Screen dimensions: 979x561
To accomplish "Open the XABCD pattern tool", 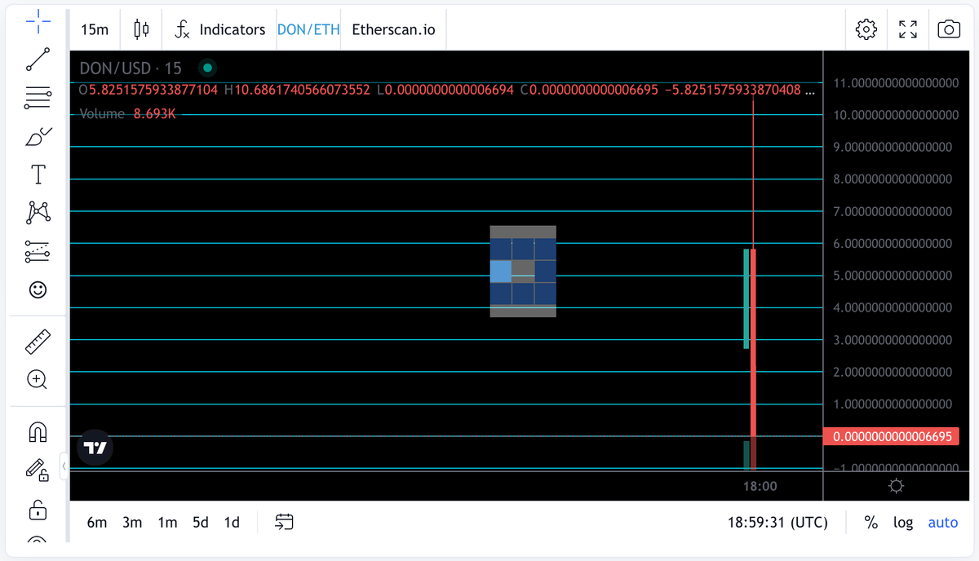I will pyautogui.click(x=38, y=213).
